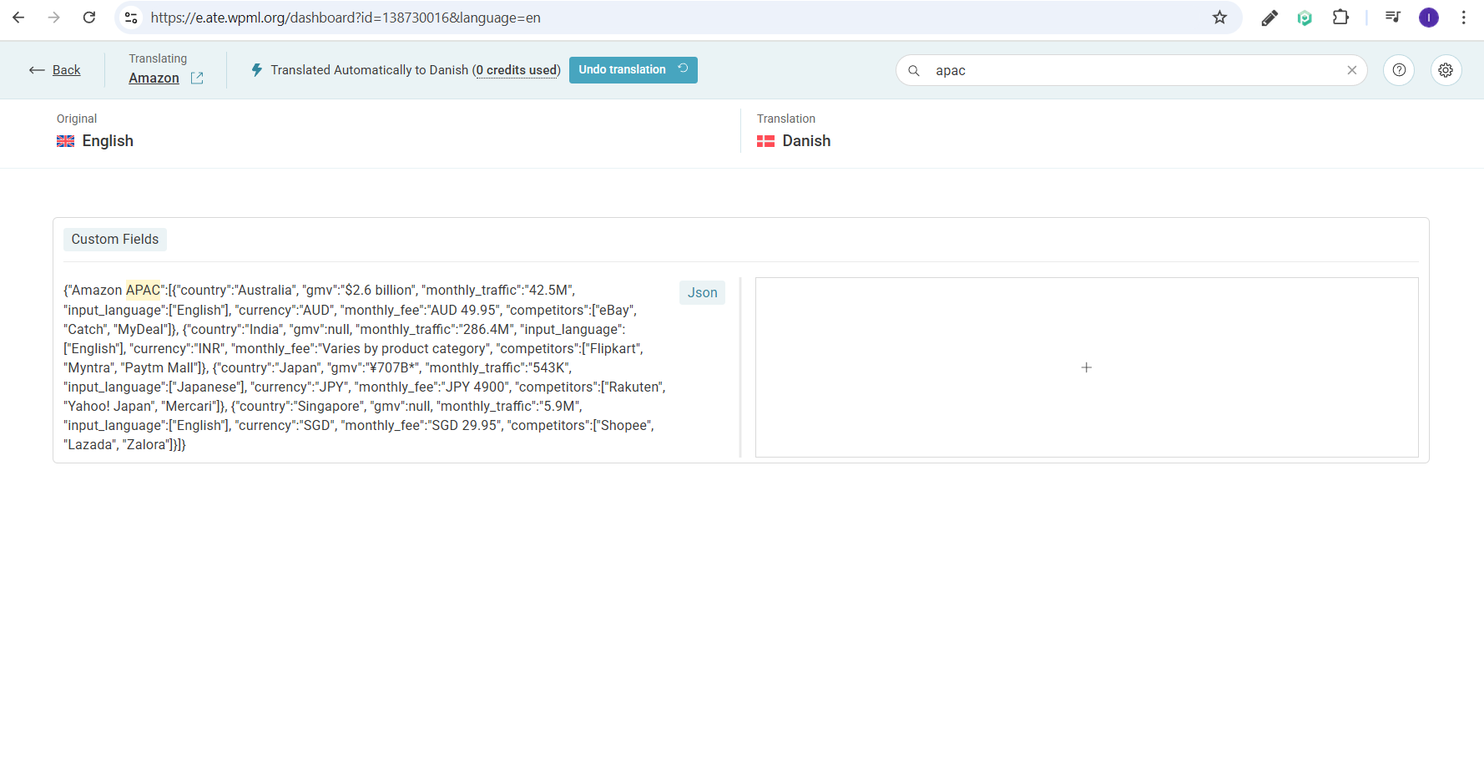Bookmark this page with the star icon
The height and width of the screenshot is (759, 1484).
click(x=1219, y=18)
